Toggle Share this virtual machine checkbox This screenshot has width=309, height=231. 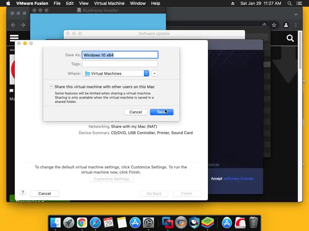coord(51,86)
